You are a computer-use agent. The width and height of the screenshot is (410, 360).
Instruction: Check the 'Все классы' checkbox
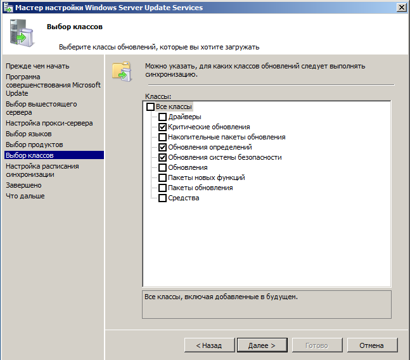(150, 106)
